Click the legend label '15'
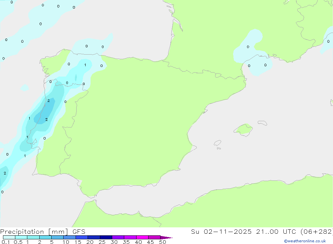This screenshot has height=244, width=333. click(x=78, y=242)
